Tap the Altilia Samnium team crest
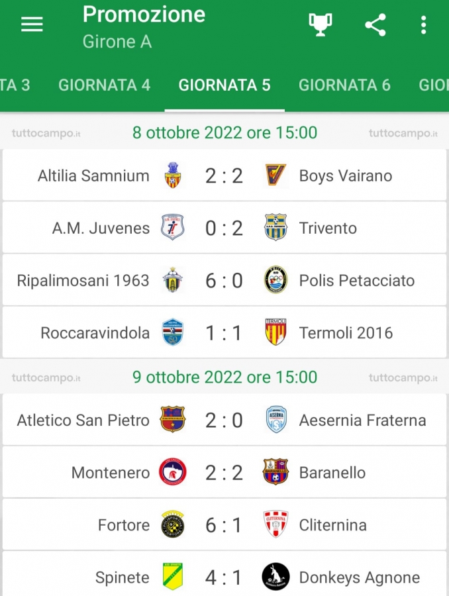 (x=173, y=175)
